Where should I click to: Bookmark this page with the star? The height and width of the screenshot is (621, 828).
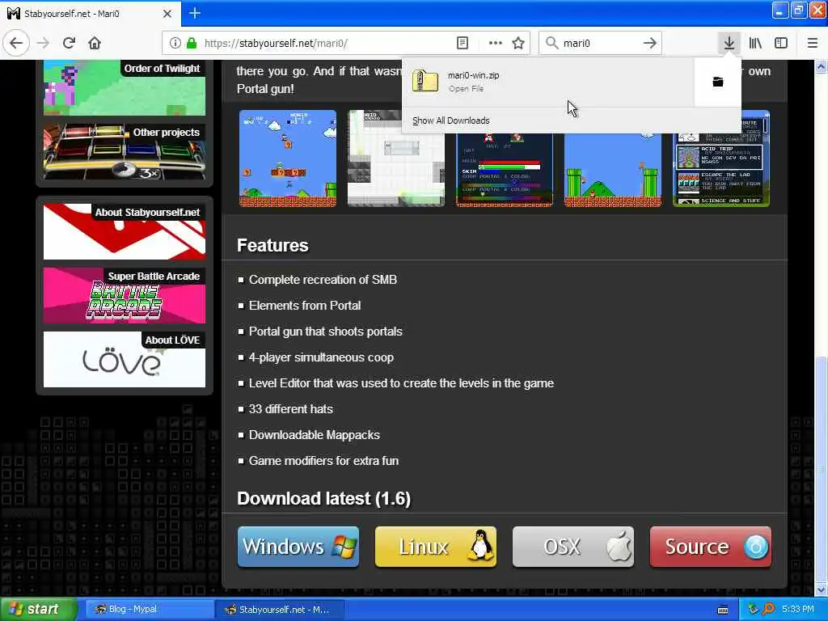pos(518,44)
